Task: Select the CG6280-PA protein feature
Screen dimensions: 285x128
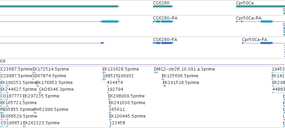Action: pos(163,43)
